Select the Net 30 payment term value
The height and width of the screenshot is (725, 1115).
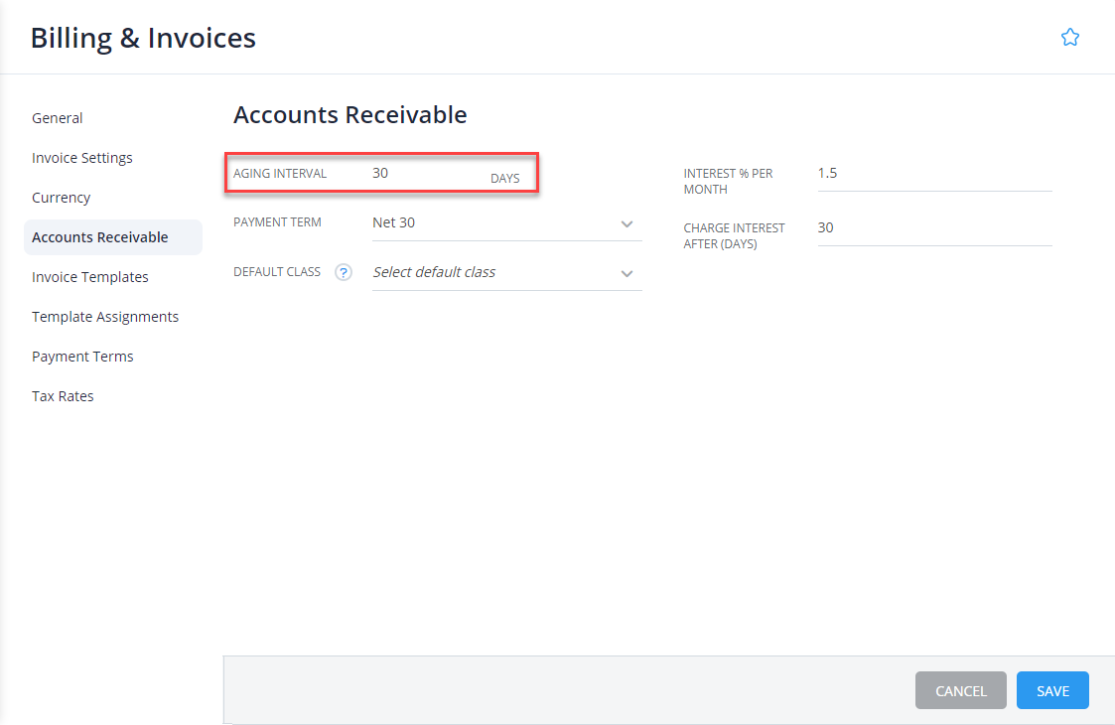[x=394, y=222]
